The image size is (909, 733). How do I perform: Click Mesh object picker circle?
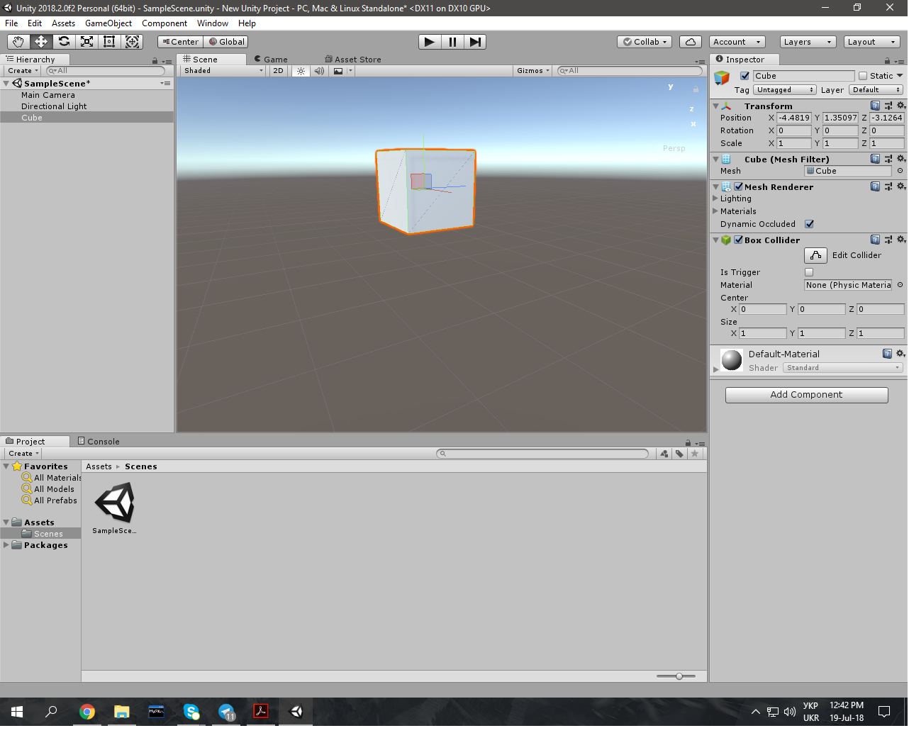coord(900,171)
